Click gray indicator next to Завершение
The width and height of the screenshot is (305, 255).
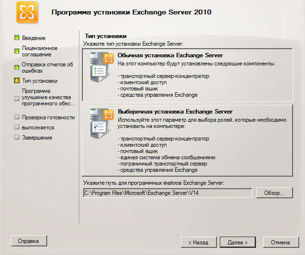click(x=17, y=137)
